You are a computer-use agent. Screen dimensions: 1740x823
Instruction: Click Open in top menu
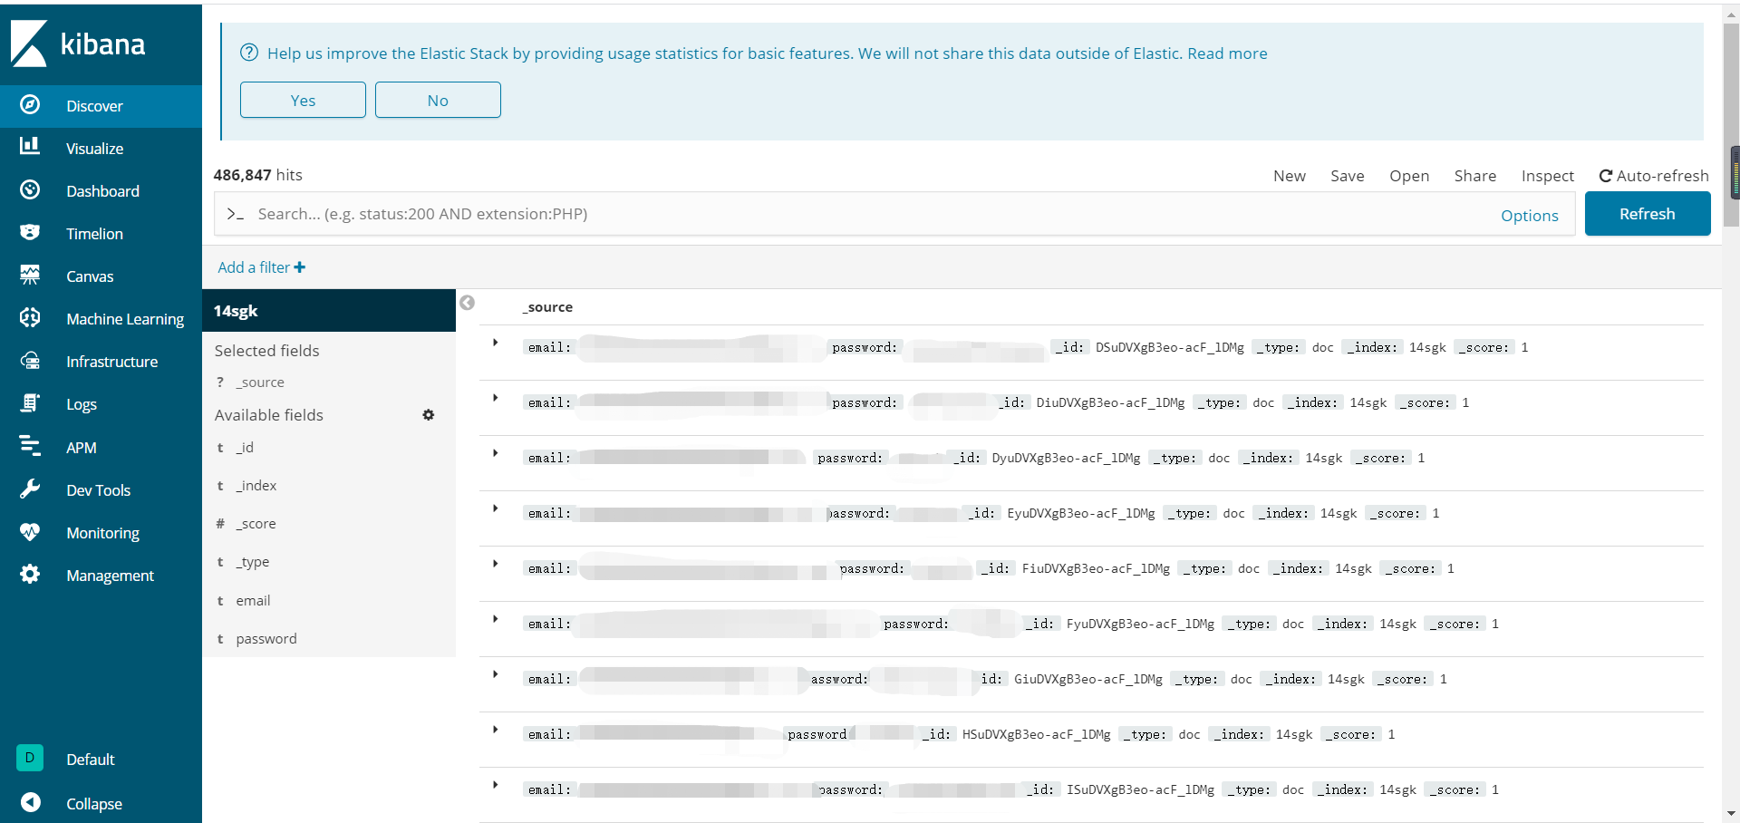pyautogui.click(x=1409, y=176)
